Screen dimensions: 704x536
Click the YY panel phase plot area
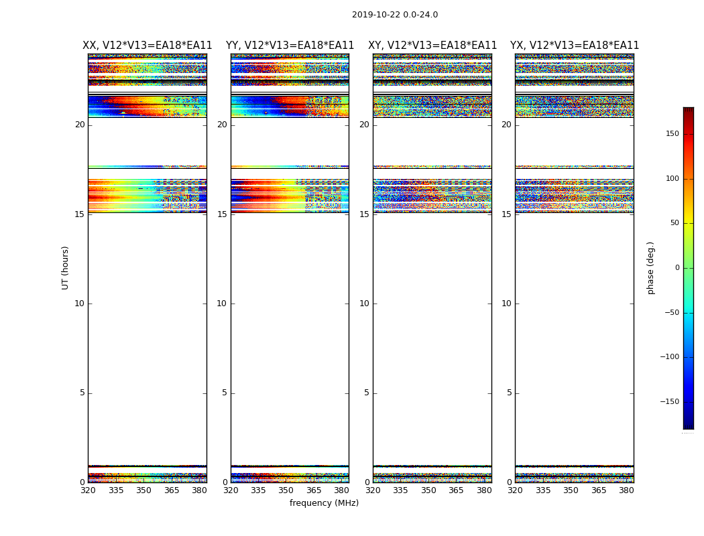click(x=290, y=268)
